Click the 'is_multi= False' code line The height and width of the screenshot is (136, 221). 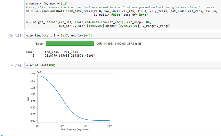coord(121,15)
